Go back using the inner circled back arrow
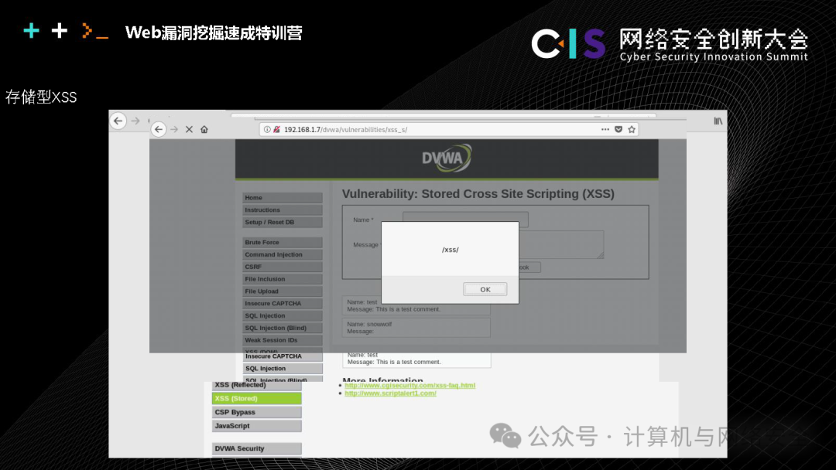 click(x=159, y=129)
